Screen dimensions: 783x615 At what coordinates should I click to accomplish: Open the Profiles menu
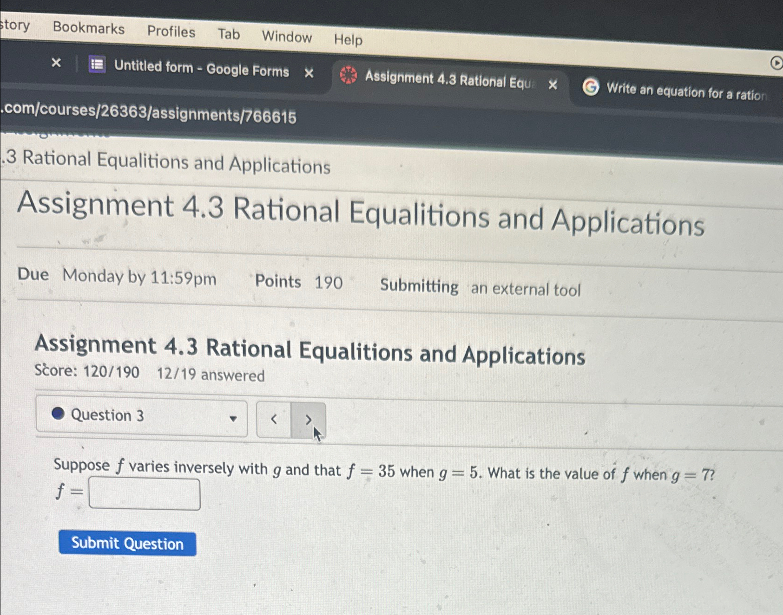(x=171, y=32)
